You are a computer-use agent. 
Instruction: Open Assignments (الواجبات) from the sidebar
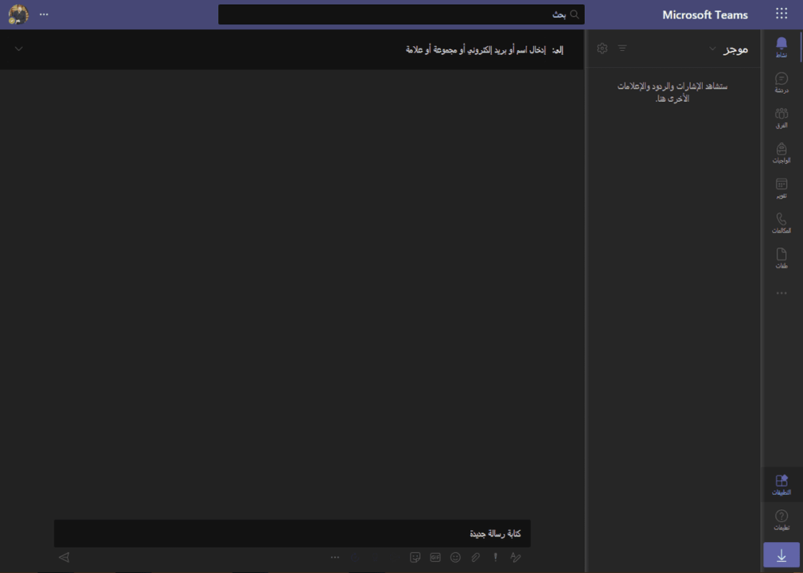click(782, 152)
